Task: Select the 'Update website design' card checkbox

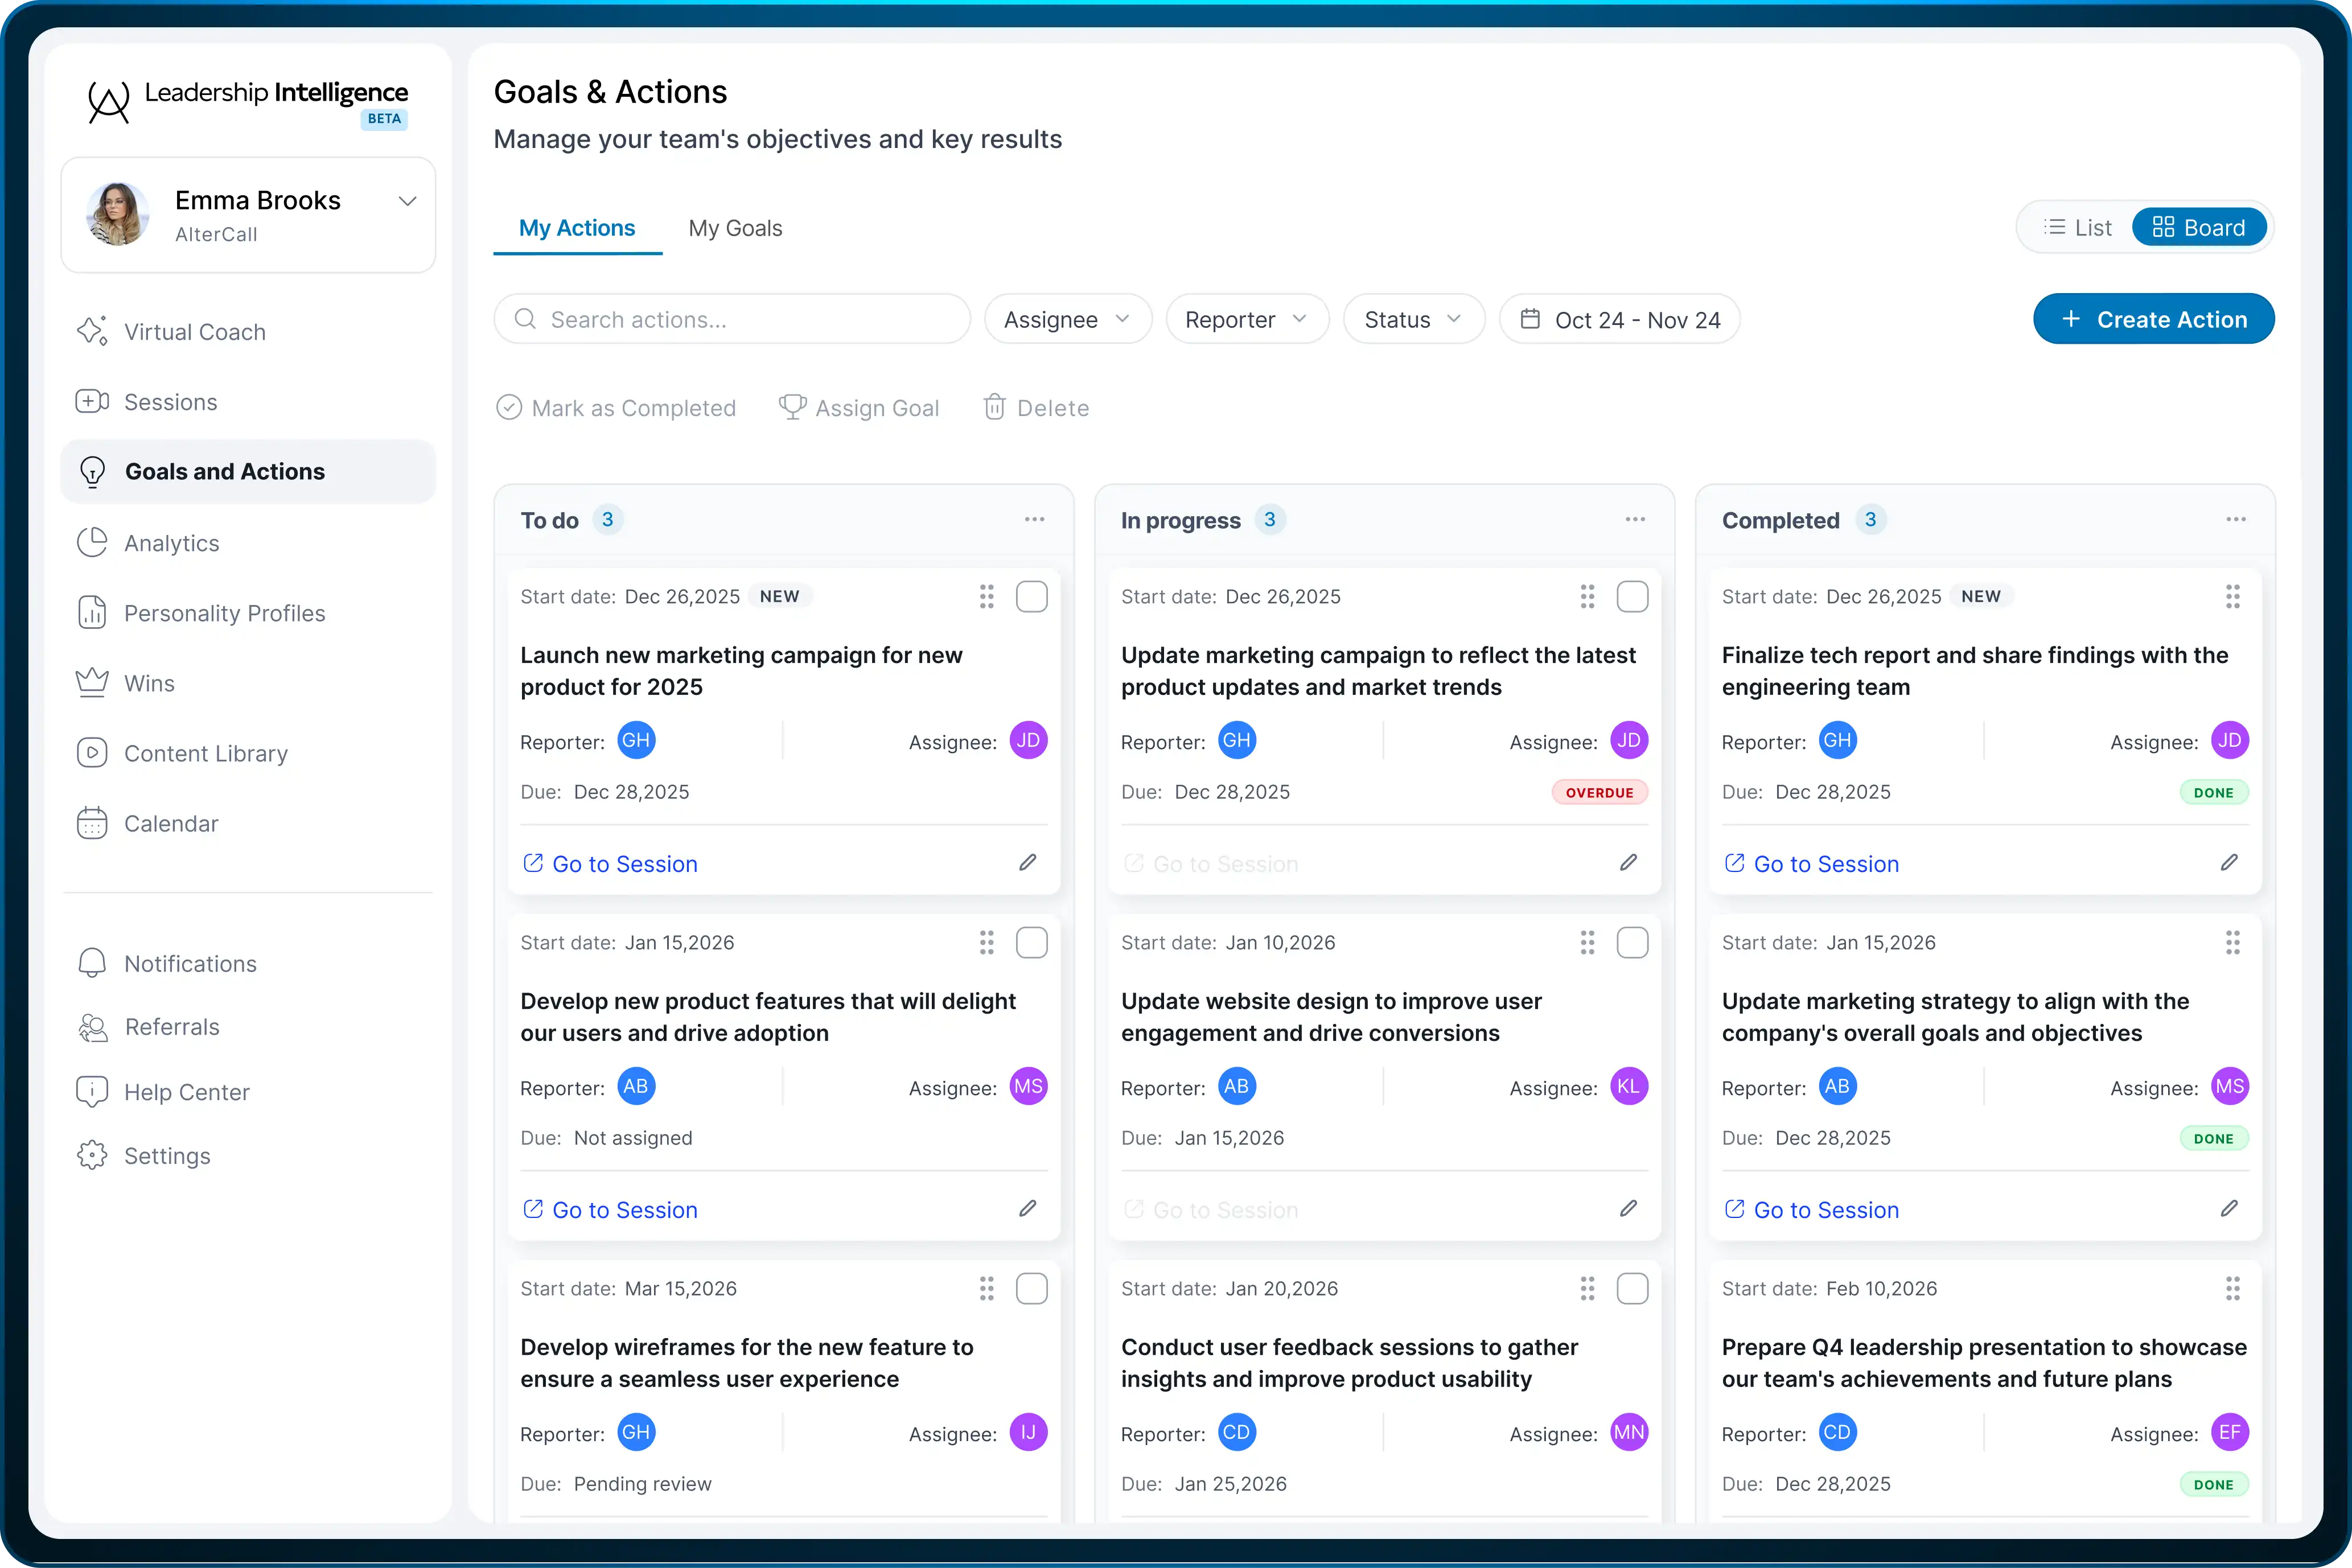Action: tap(1632, 942)
